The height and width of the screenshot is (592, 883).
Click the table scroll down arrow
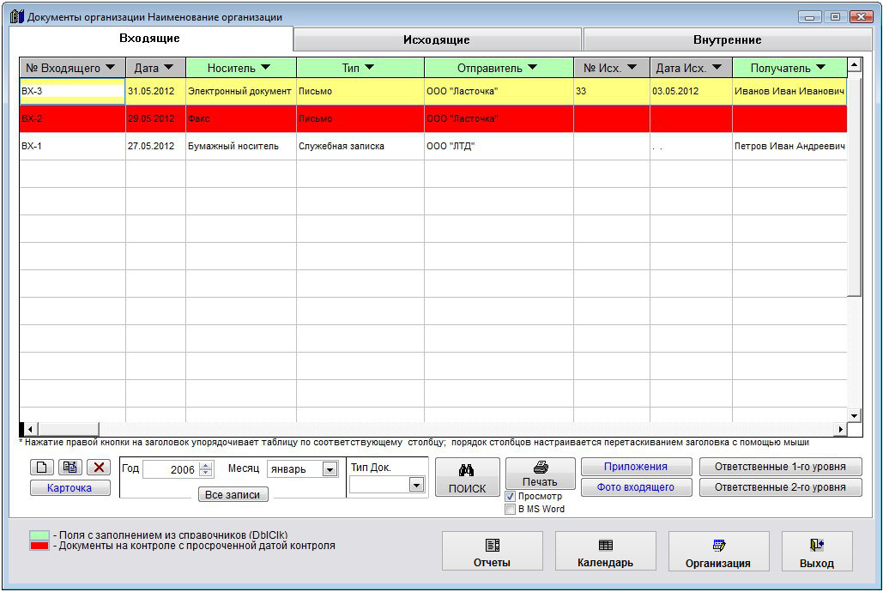855,416
